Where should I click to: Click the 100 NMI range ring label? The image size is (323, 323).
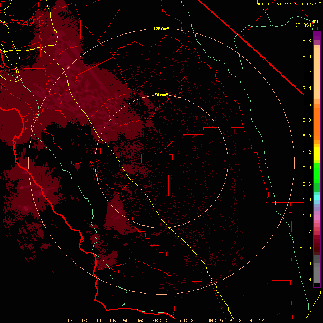161,28
